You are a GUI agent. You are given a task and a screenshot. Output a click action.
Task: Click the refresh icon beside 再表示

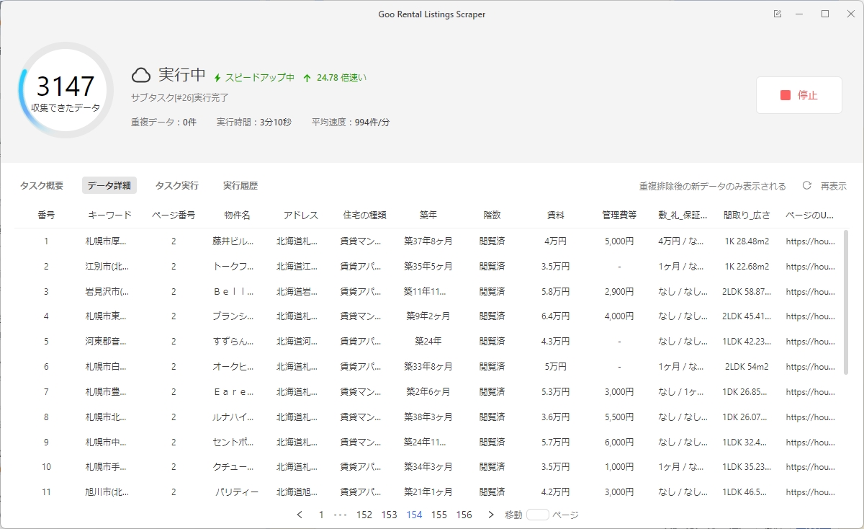tap(807, 186)
